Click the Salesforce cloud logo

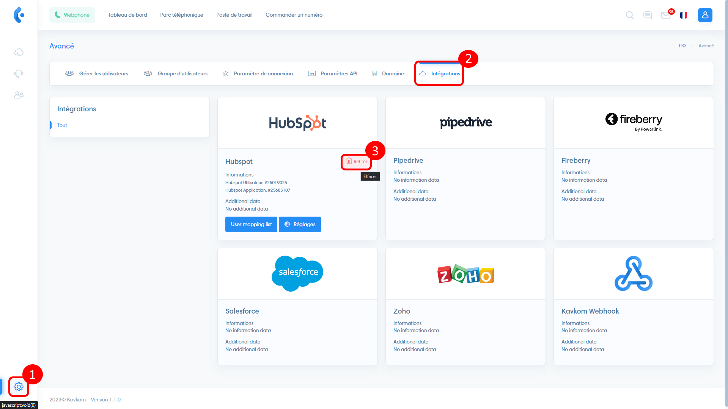[x=297, y=273]
